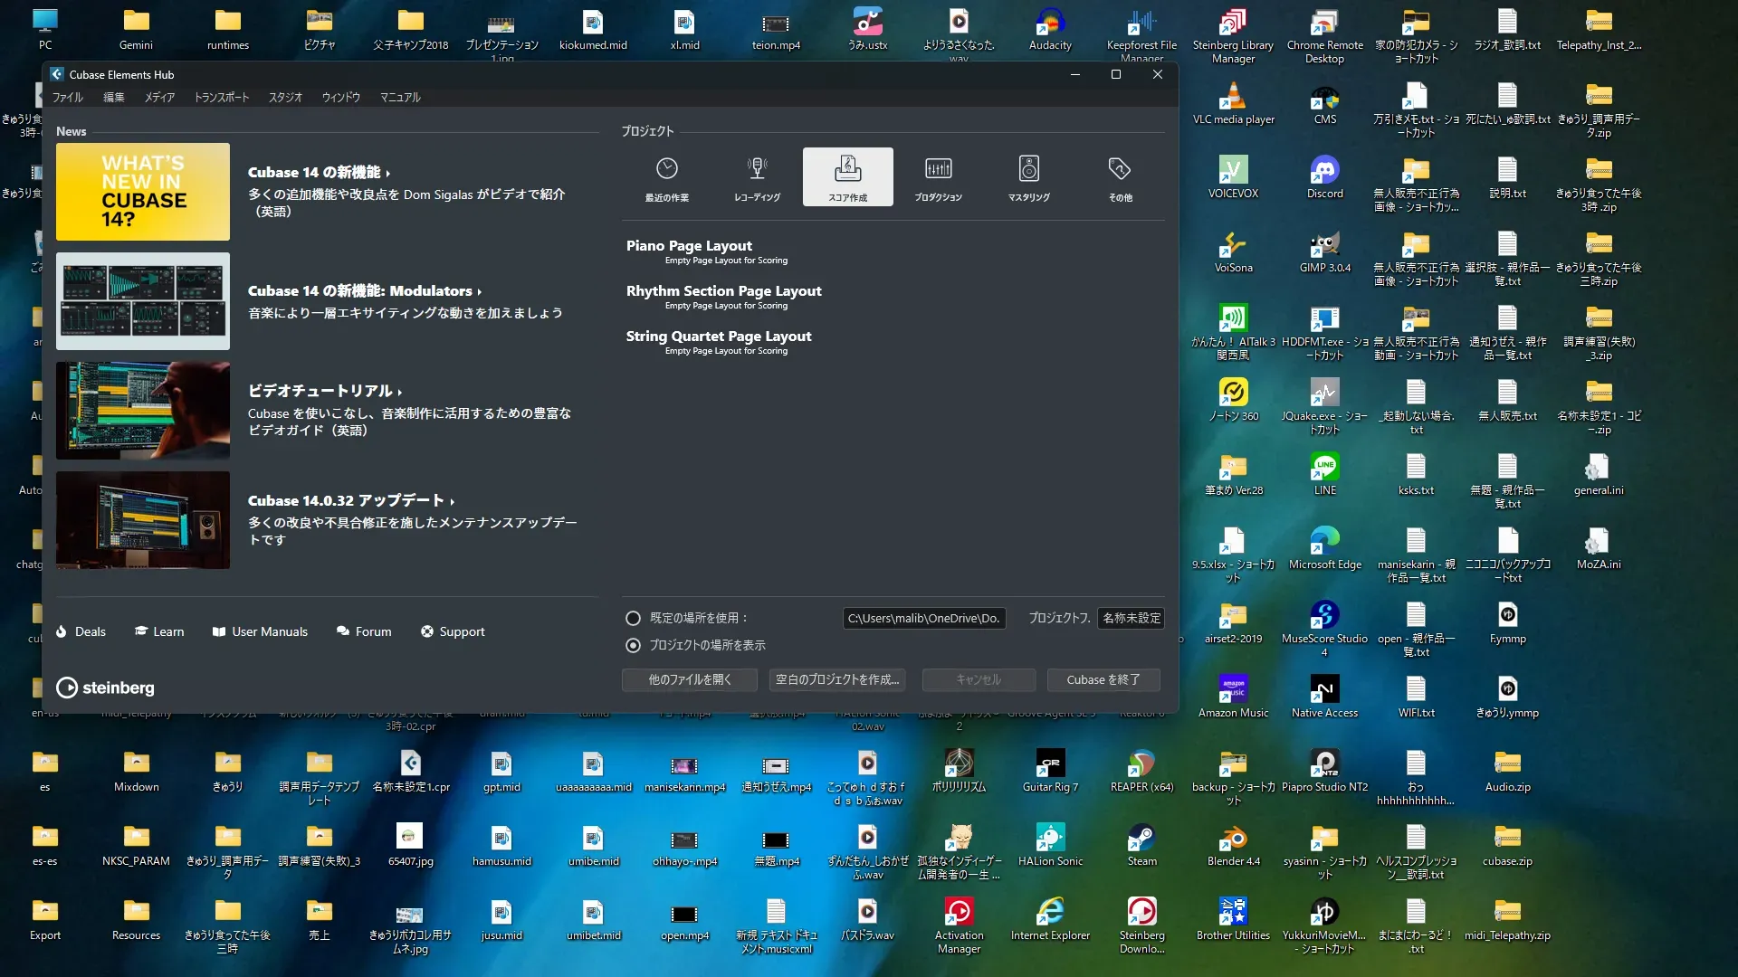The width and height of the screenshot is (1738, 977).
Task: Expand ビデオチュートリアル news heading arrow
Action: [x=399, y=392]
